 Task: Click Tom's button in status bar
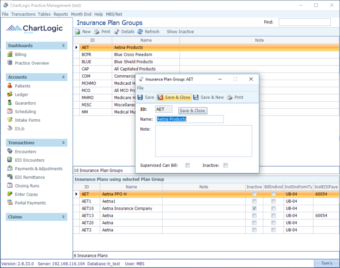tap(327, 263)
